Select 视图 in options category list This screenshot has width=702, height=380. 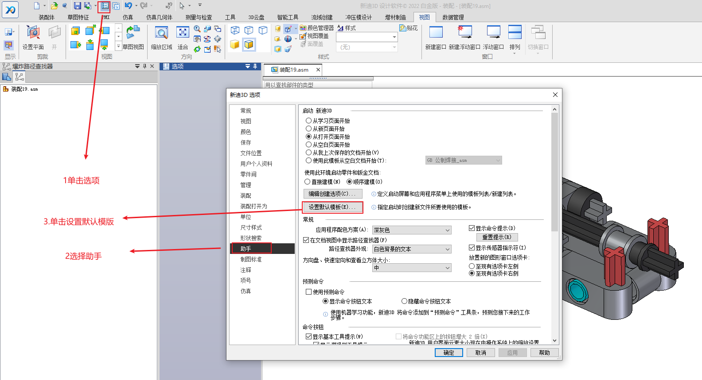pos(262,121)
